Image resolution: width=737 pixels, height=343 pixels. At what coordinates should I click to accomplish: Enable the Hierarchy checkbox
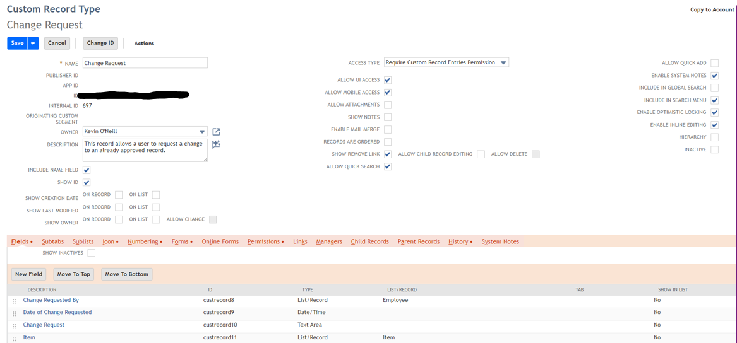tap(714, 137)
